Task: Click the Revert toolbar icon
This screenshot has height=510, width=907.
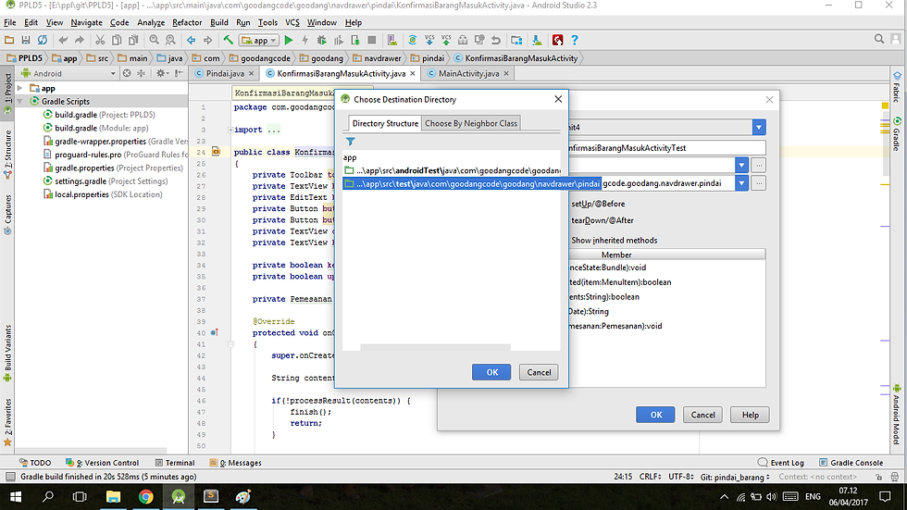Action: tap(496, 40)
